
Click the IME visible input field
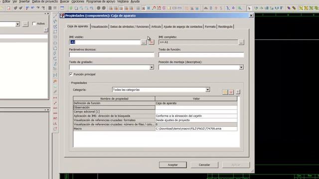pyautogui.click(x=105, y=42)
